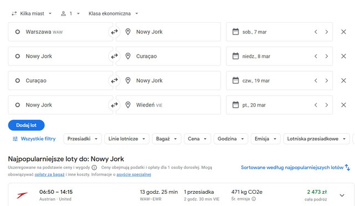The width and height of the screenshot is (355, 206).
Task: Open the Linie lotnicze filter dropdown
Action: [x=126, y=139]
